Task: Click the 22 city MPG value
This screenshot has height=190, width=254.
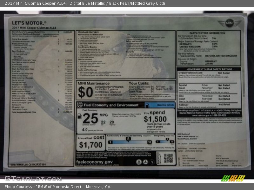Action: coord(103,122)
